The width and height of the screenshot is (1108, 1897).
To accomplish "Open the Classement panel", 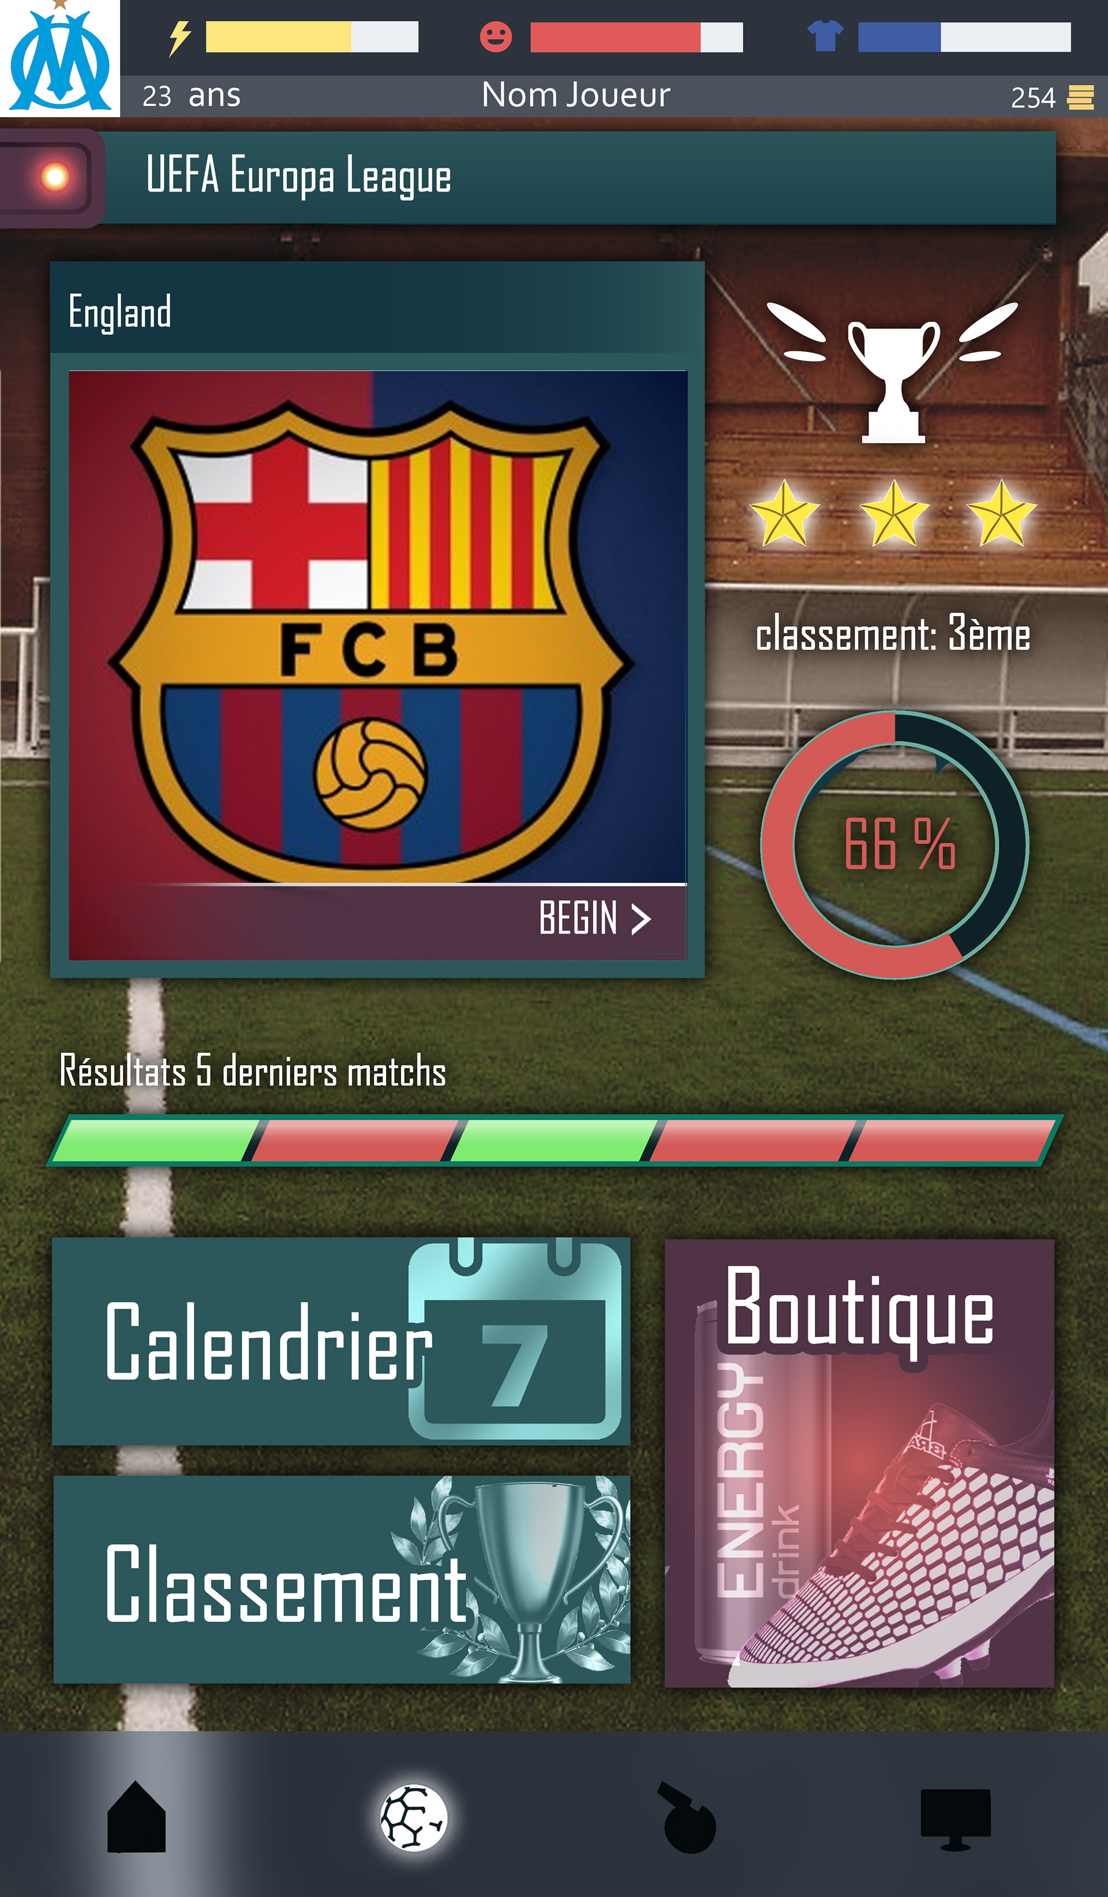I will (x=342, y=1579).
